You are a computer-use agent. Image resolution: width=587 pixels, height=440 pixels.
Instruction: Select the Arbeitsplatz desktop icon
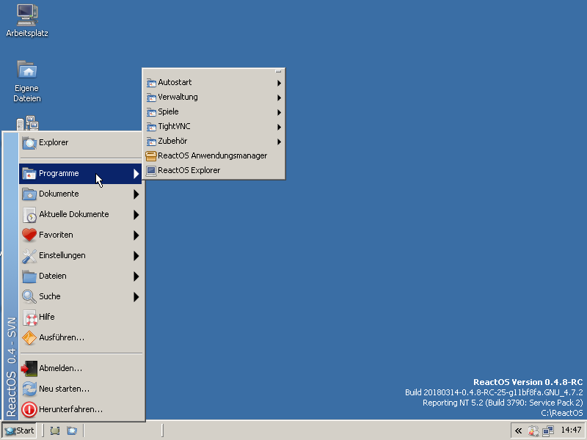click(x=27, y=21)
